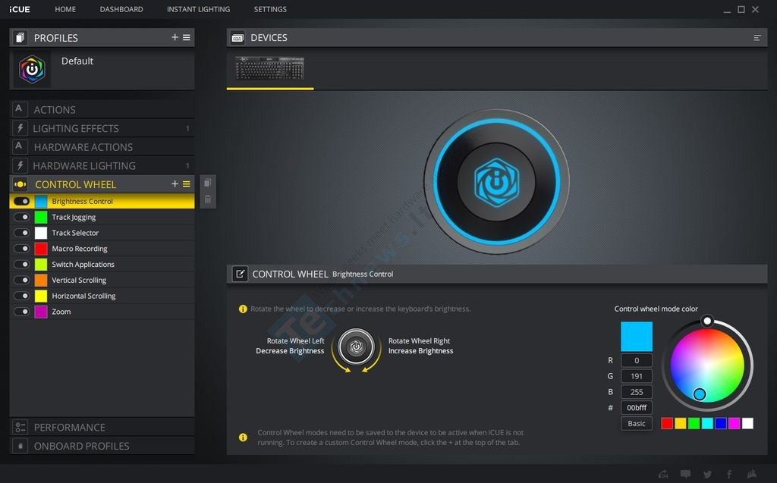Click the brightness ring handle on the color wheel
Viewport: 777px width, 483px height.
[x=708, y=321]
